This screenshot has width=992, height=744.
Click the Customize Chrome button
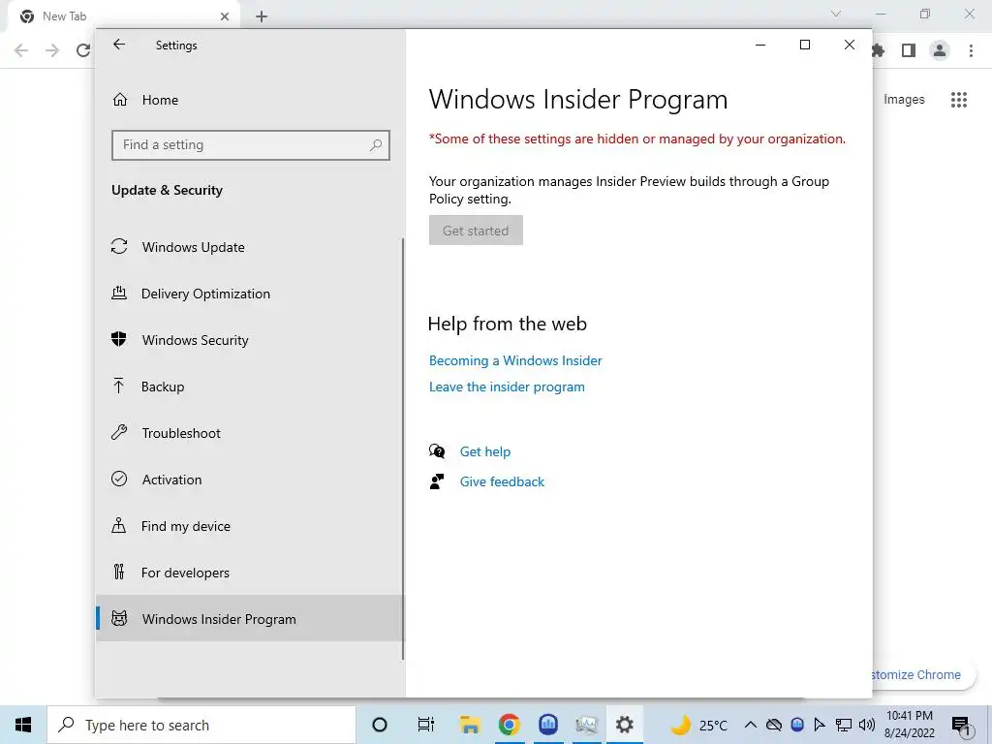tap(916, 674)
